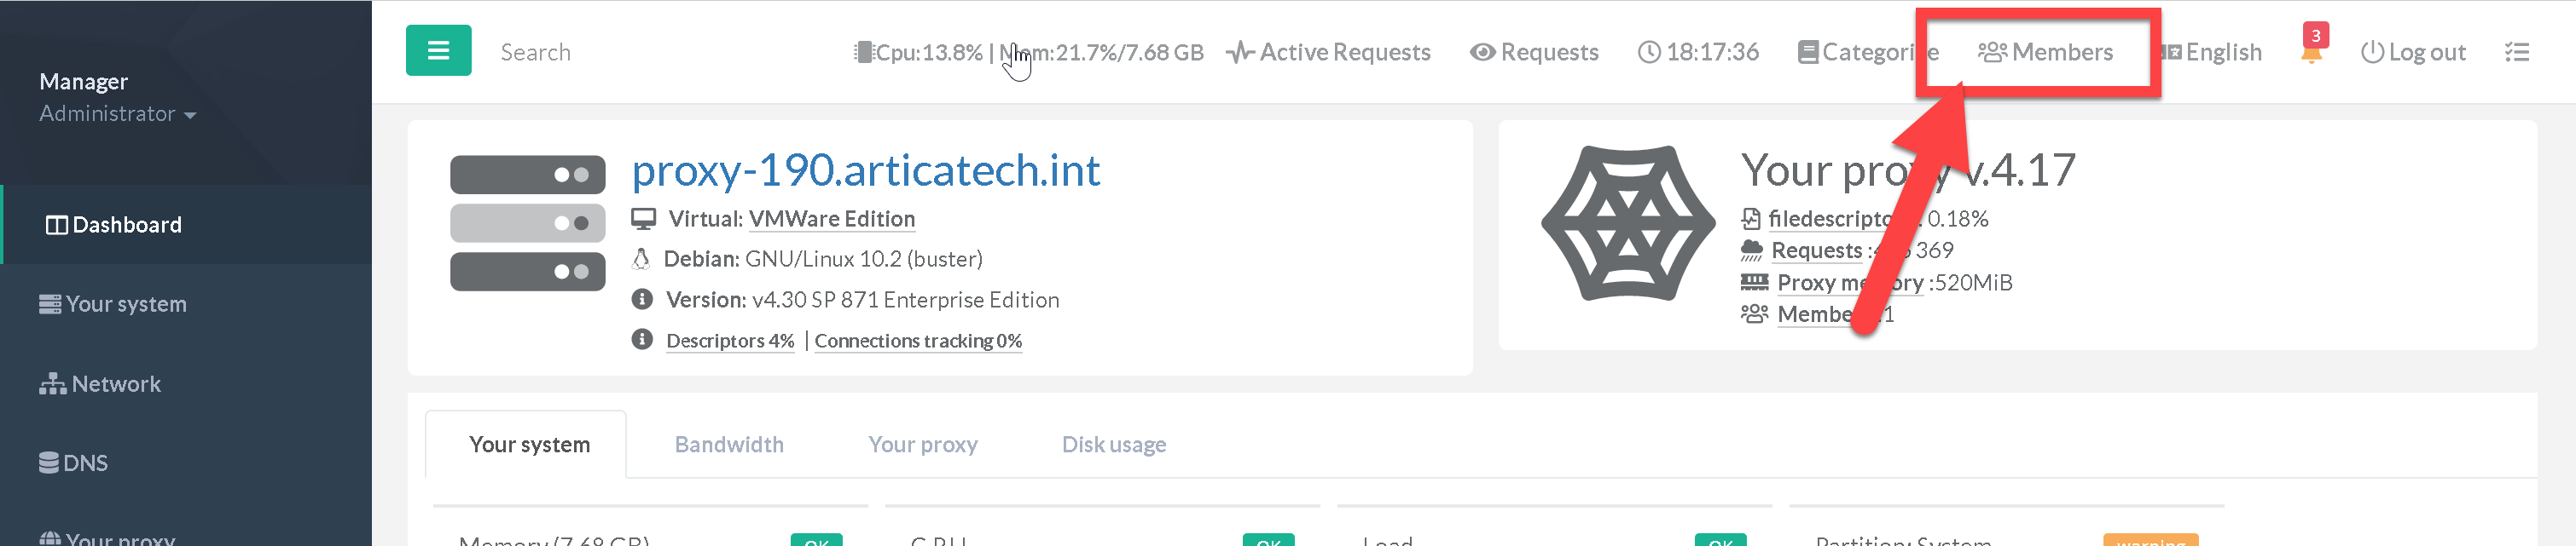Click the Log out button

click(x=2413, y=52)
